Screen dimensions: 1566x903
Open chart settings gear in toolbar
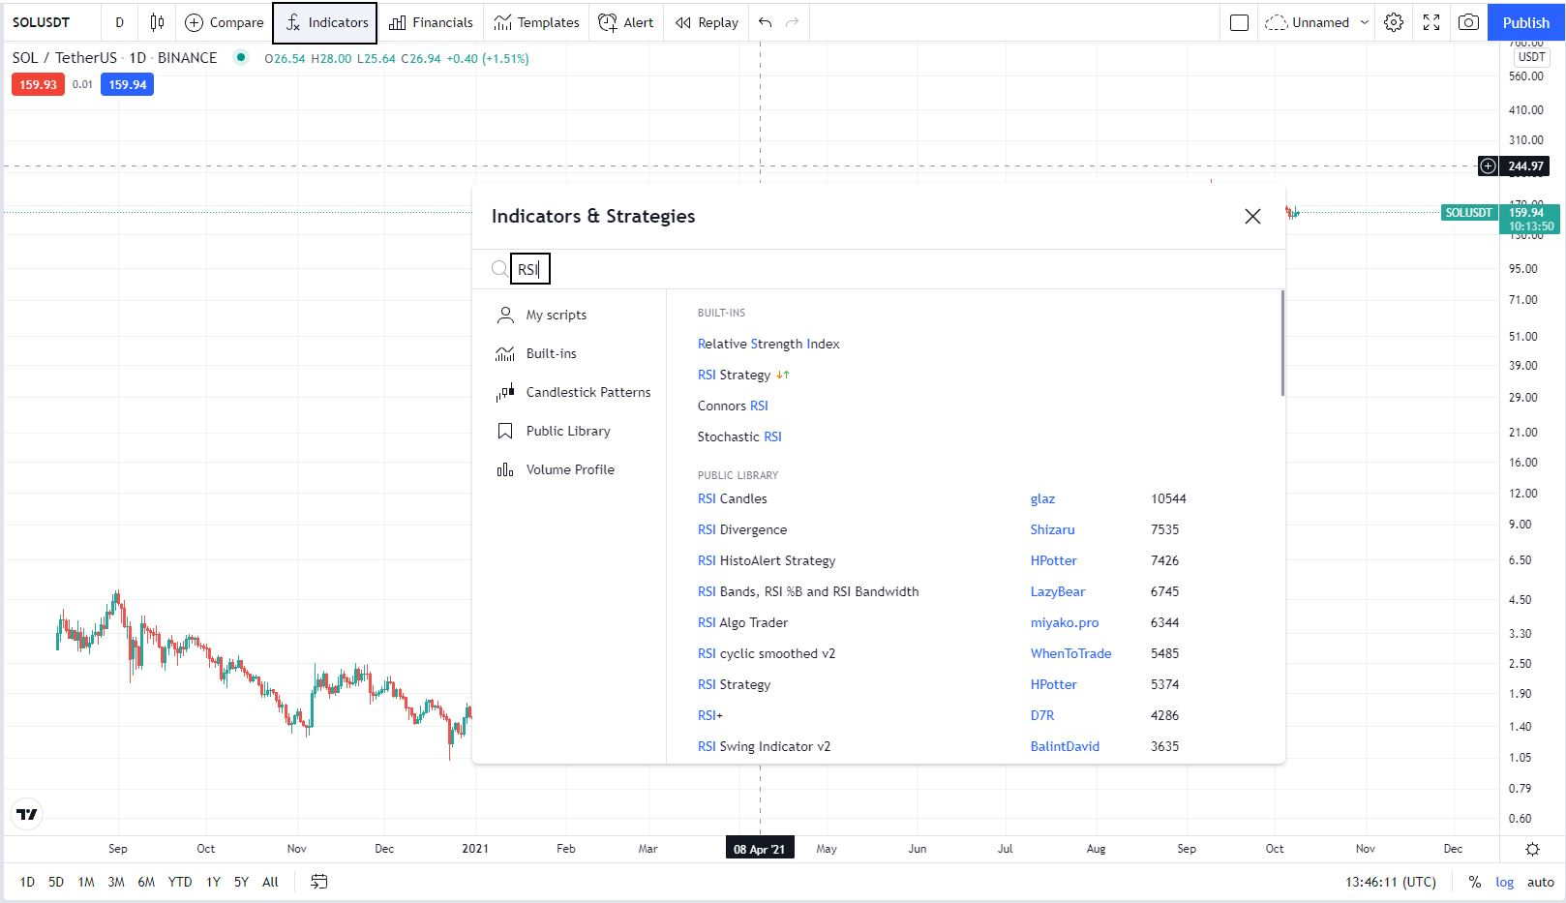click(x=1394, y=22)
